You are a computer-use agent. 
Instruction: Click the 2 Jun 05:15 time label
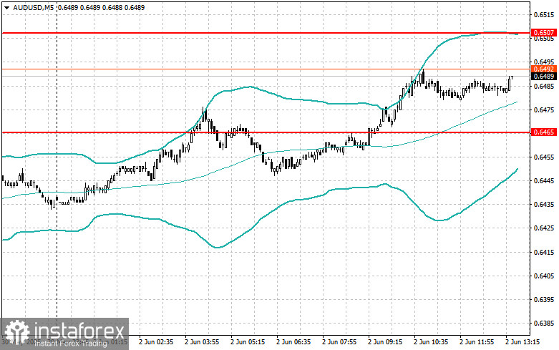tap(248, 342)
